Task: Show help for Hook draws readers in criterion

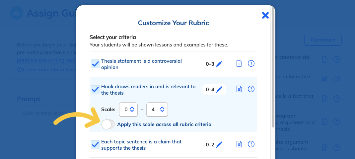Action: [x=251, y=89]
